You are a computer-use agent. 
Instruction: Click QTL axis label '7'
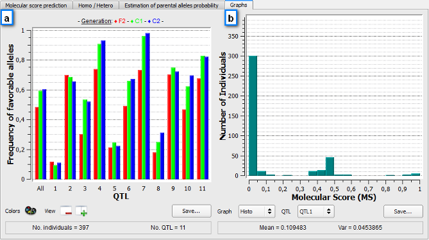pos(144,188)
